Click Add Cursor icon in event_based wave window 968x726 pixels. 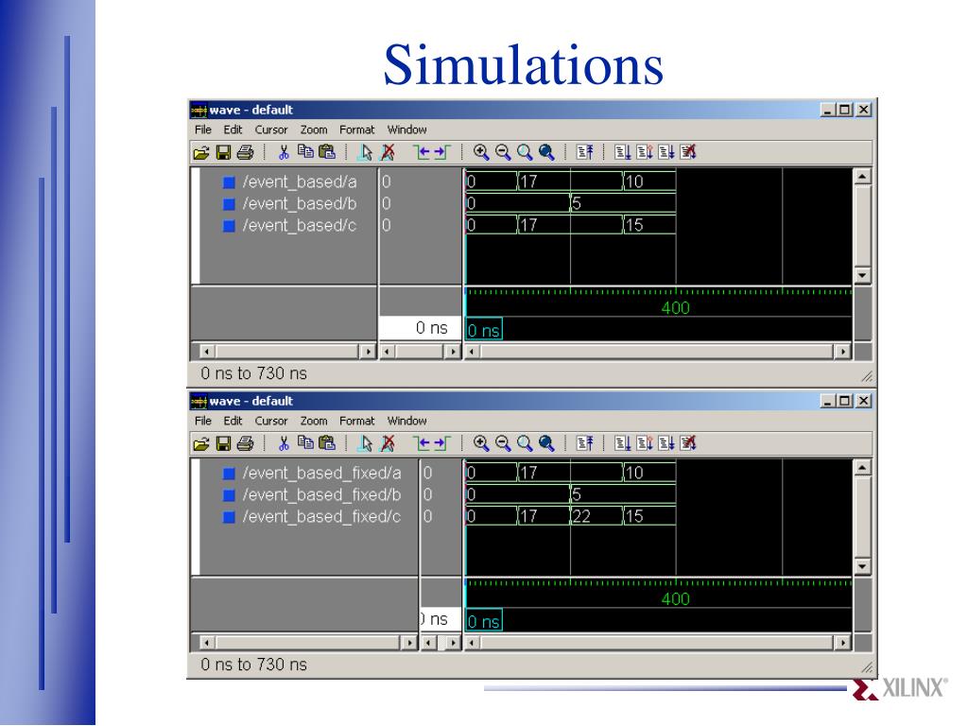pyautogui.click(x=366, y=152)
